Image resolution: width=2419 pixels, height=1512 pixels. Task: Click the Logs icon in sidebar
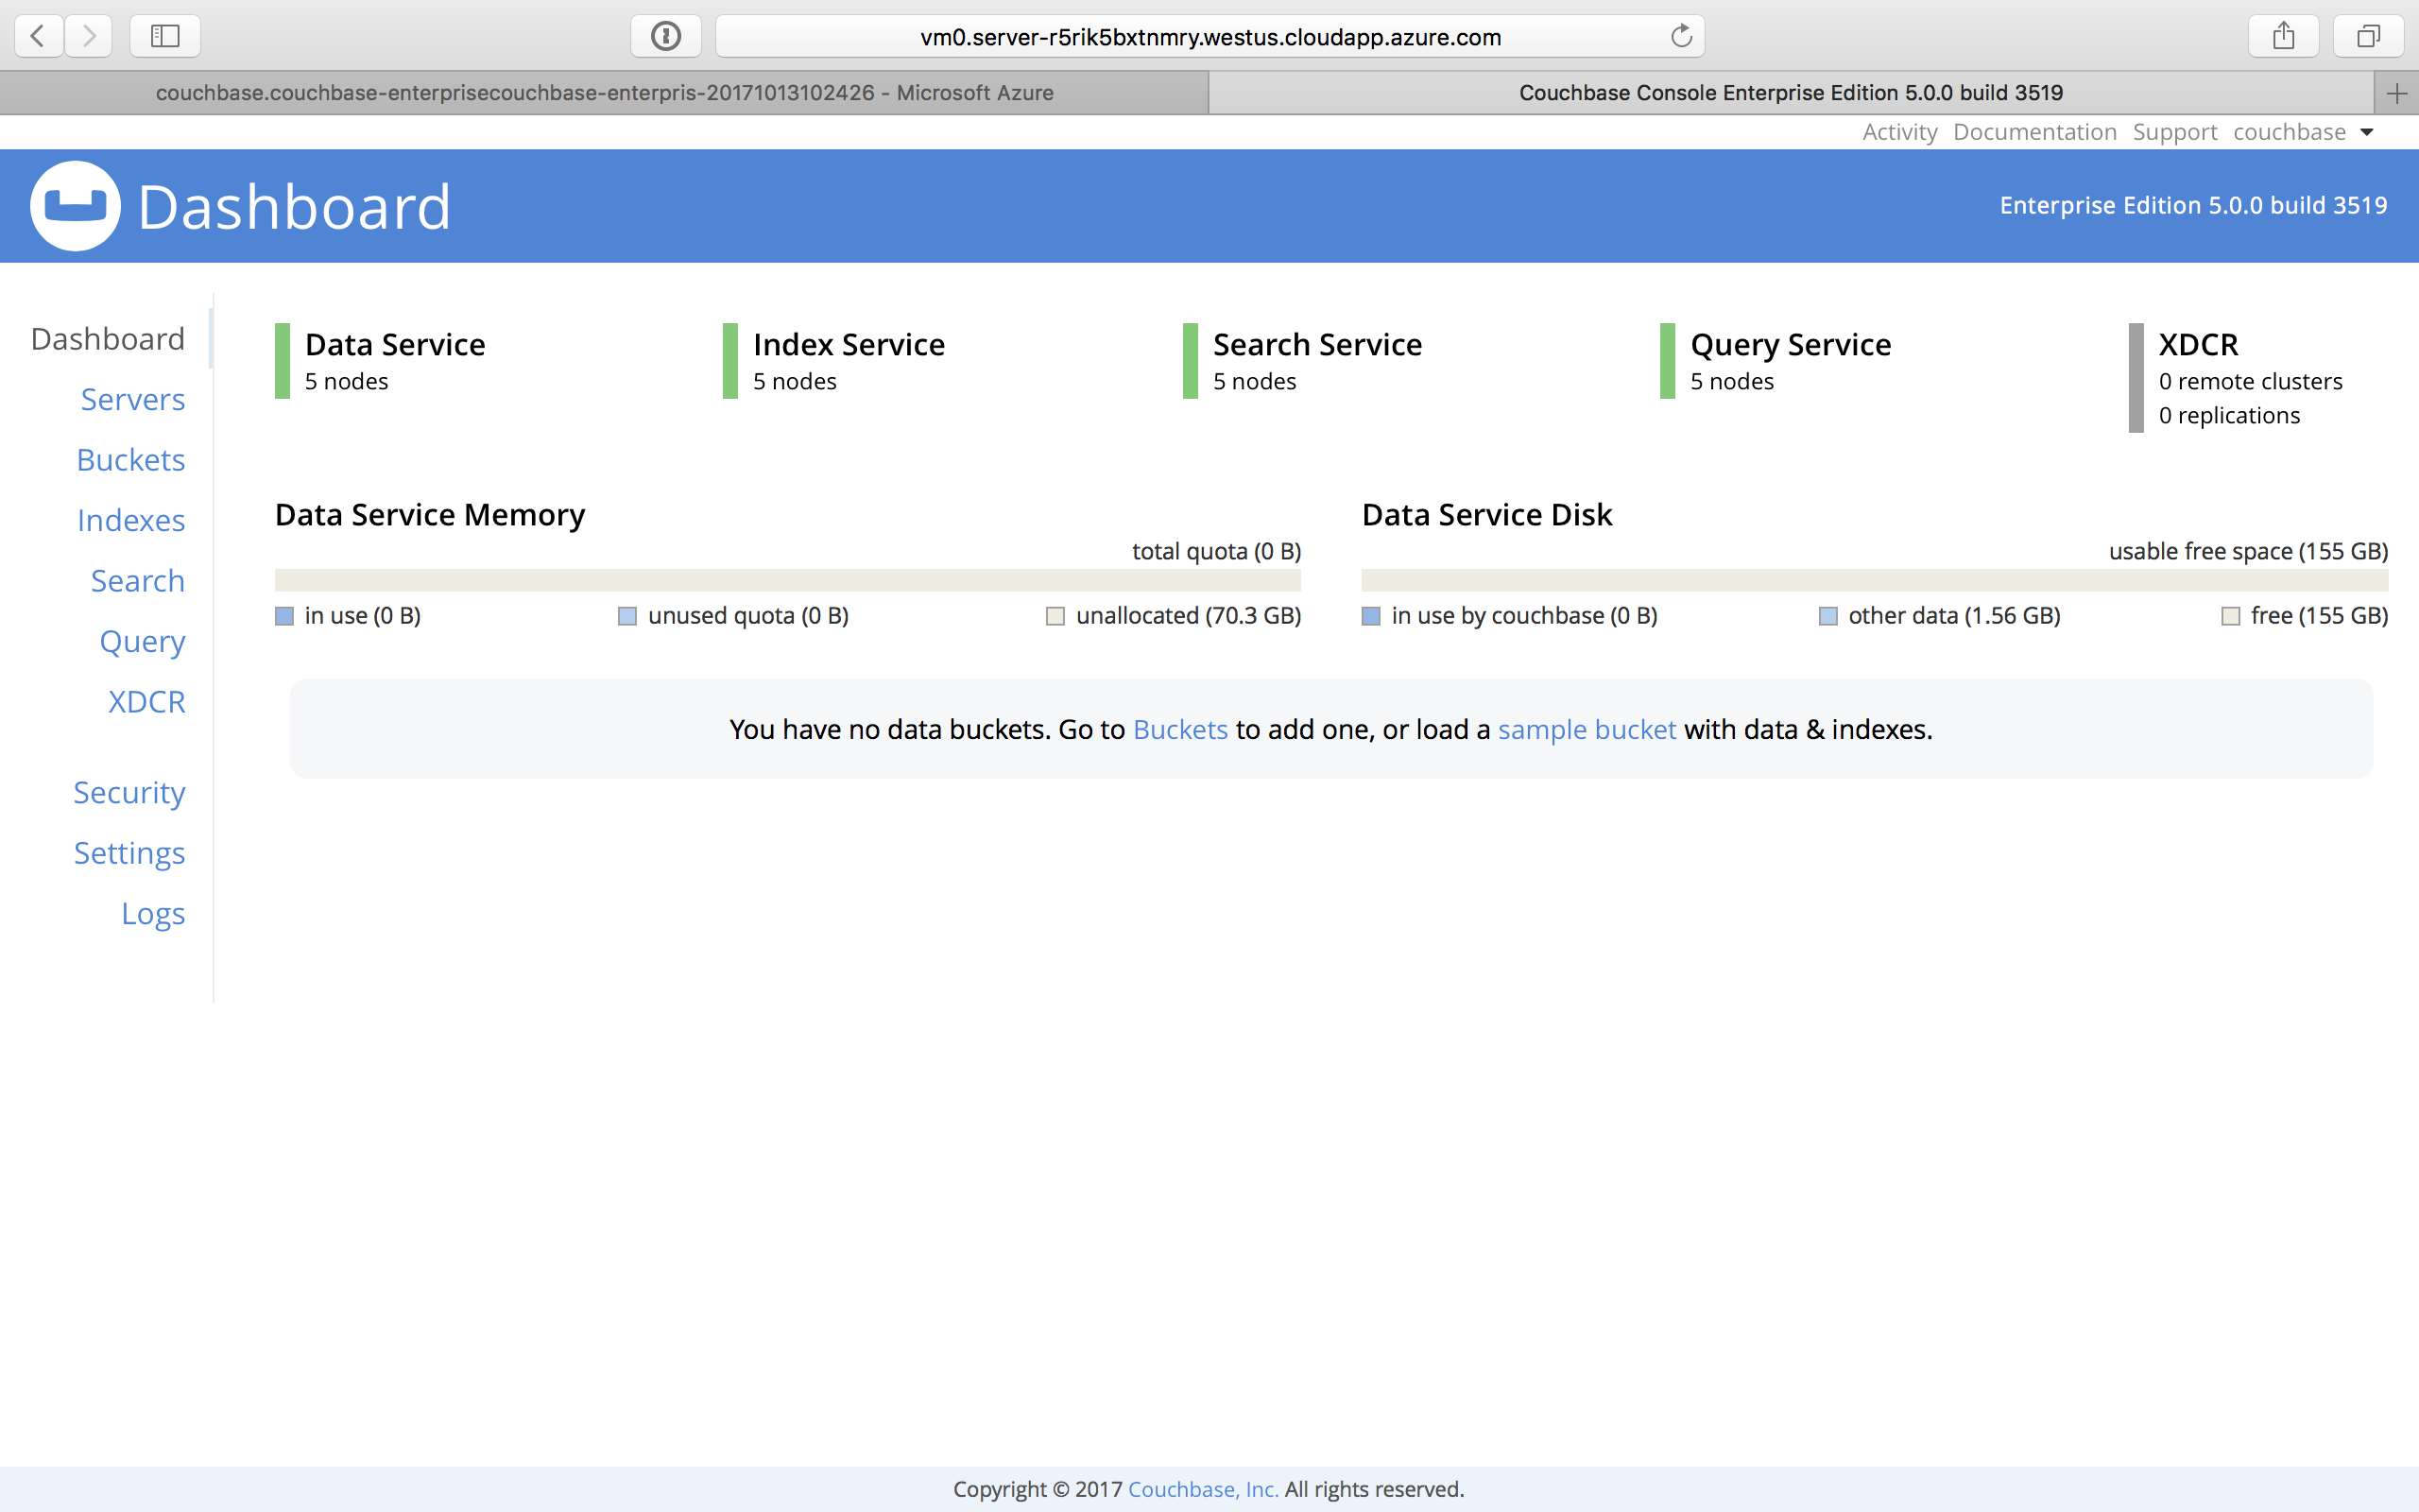pyautogui.click(x=155, y=911)
